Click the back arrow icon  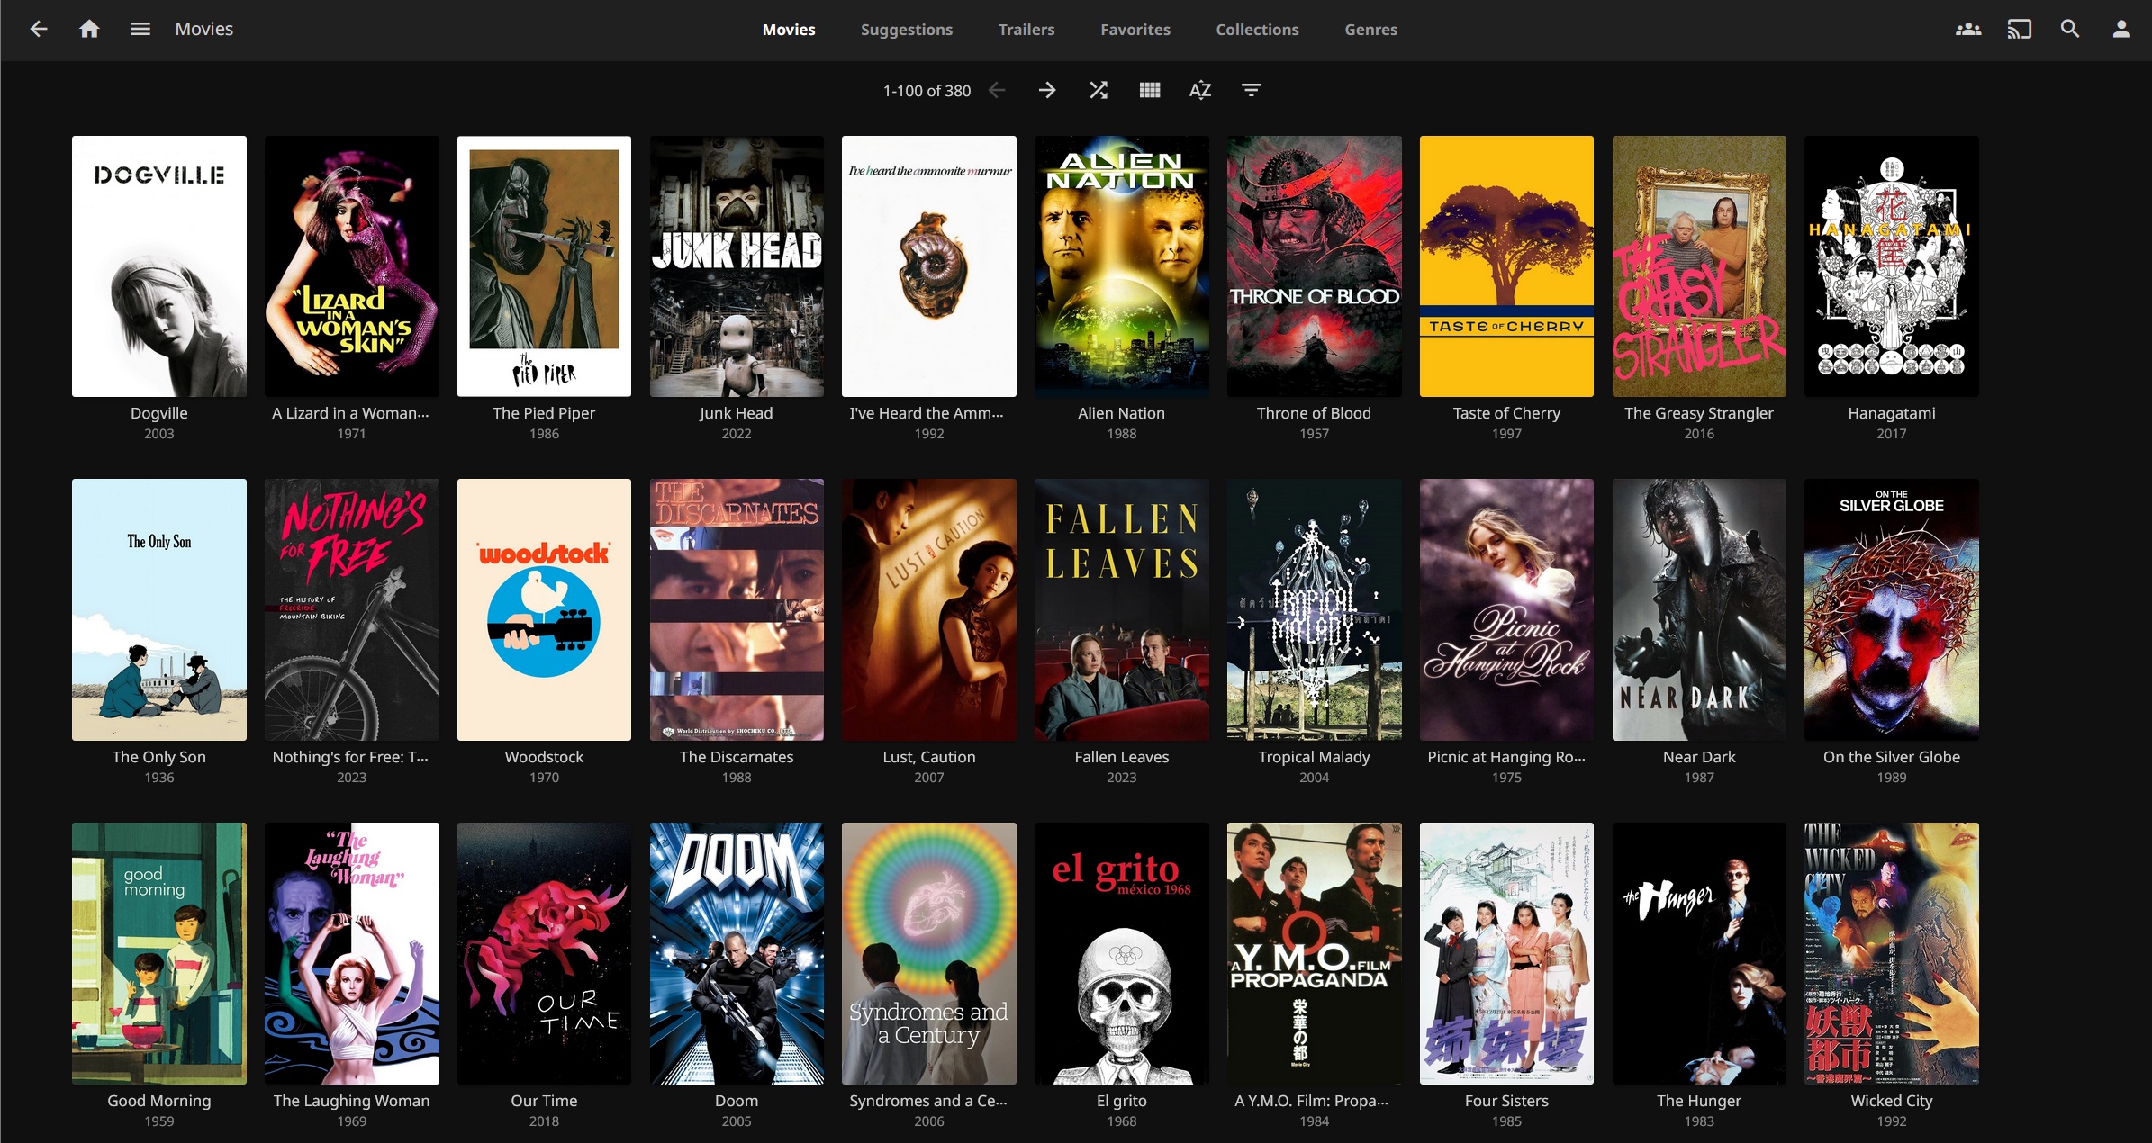(x=38, y=29)
